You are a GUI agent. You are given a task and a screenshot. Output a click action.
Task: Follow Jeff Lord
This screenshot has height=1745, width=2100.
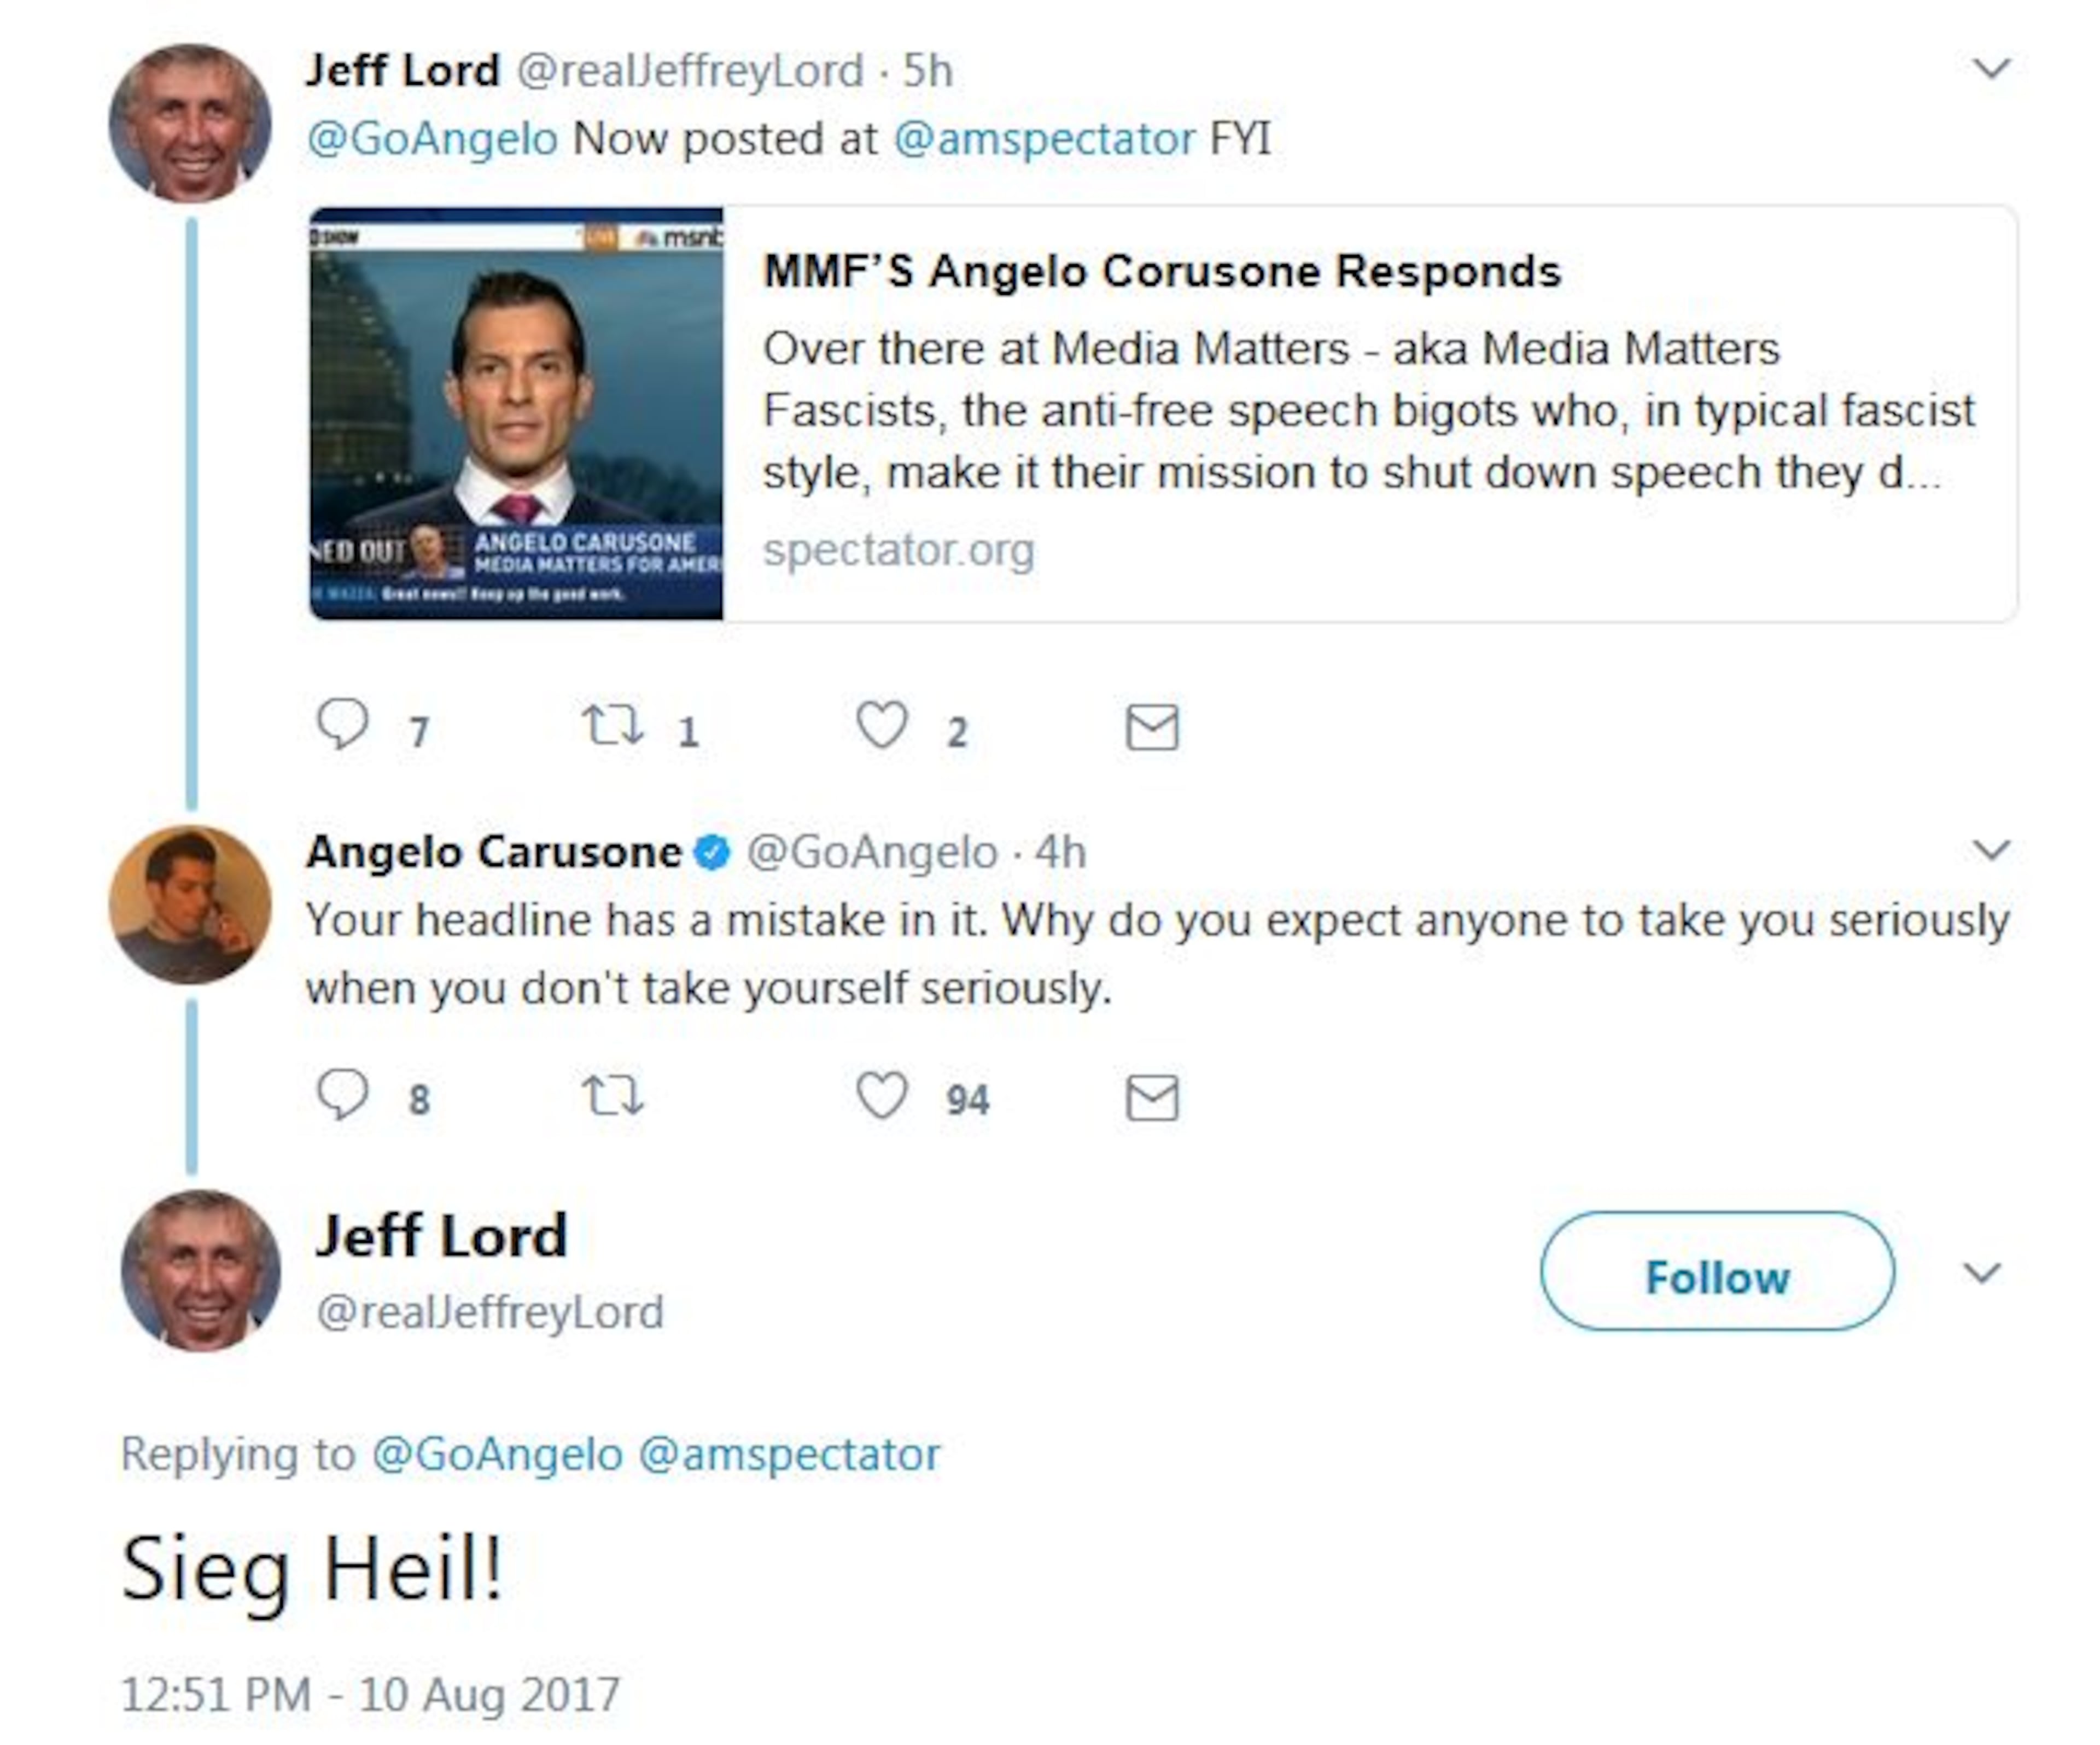(1717, 1272)
